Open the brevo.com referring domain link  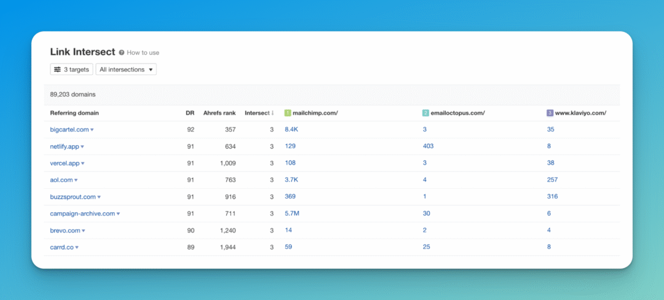pos(65,231)
